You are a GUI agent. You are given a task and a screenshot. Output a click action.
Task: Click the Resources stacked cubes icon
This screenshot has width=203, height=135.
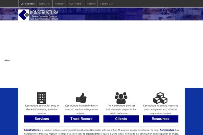[x=160, y=98]
